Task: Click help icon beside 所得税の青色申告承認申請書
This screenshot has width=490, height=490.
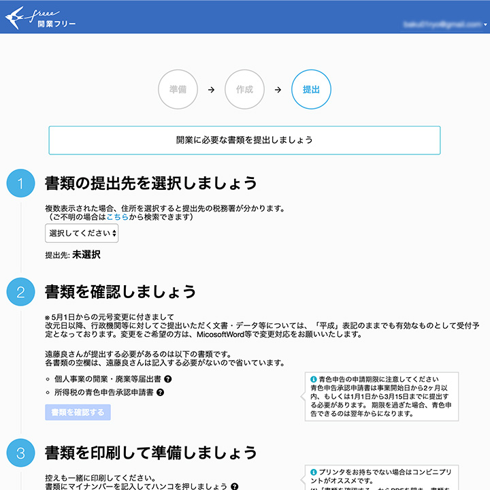Action: (161, 392)
